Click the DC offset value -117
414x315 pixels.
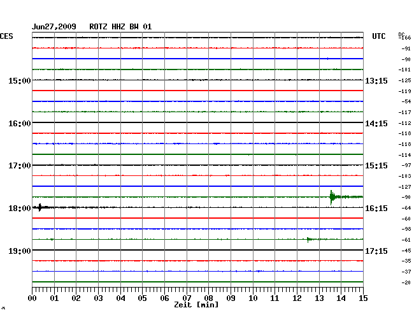click(404, 112)
